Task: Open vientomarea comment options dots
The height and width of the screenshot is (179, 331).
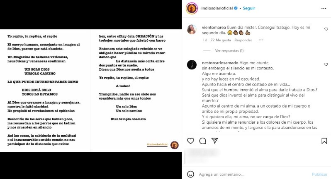Action: 261,40
